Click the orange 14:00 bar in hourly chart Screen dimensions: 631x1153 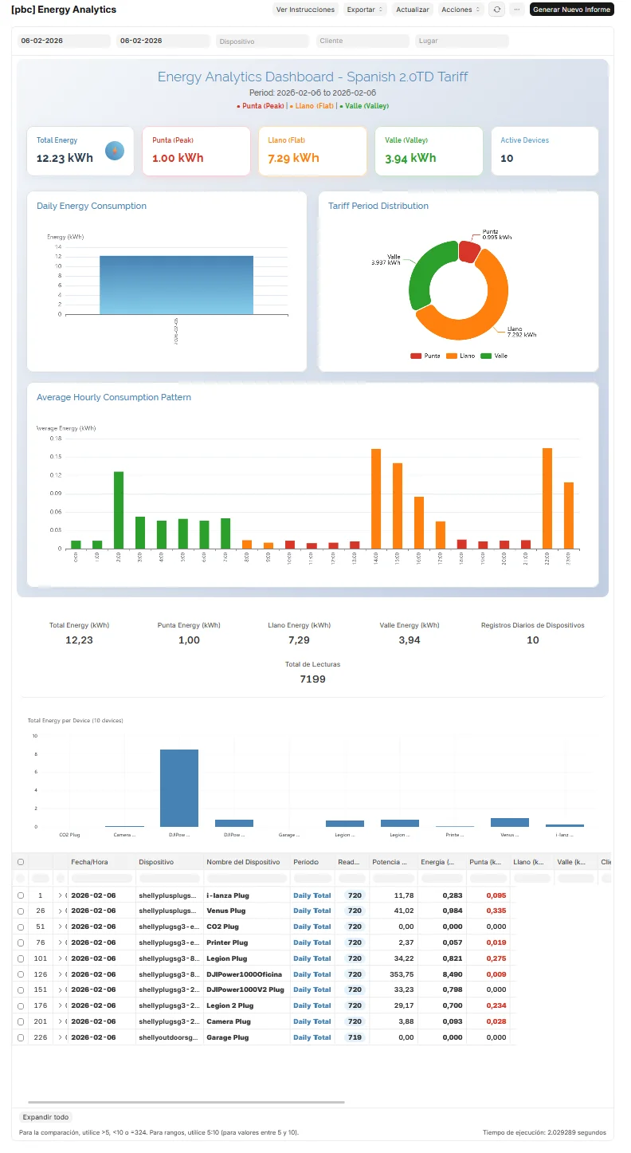click(x=376, y=498)
